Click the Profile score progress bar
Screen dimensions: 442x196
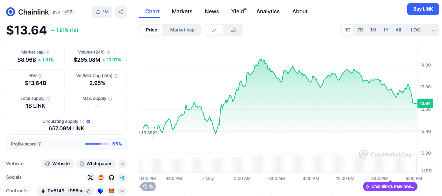click(97, 144)
